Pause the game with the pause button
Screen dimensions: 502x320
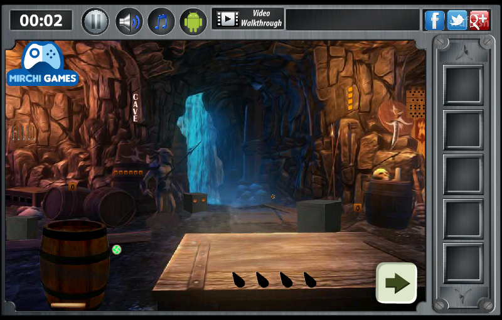pos(95,21)
